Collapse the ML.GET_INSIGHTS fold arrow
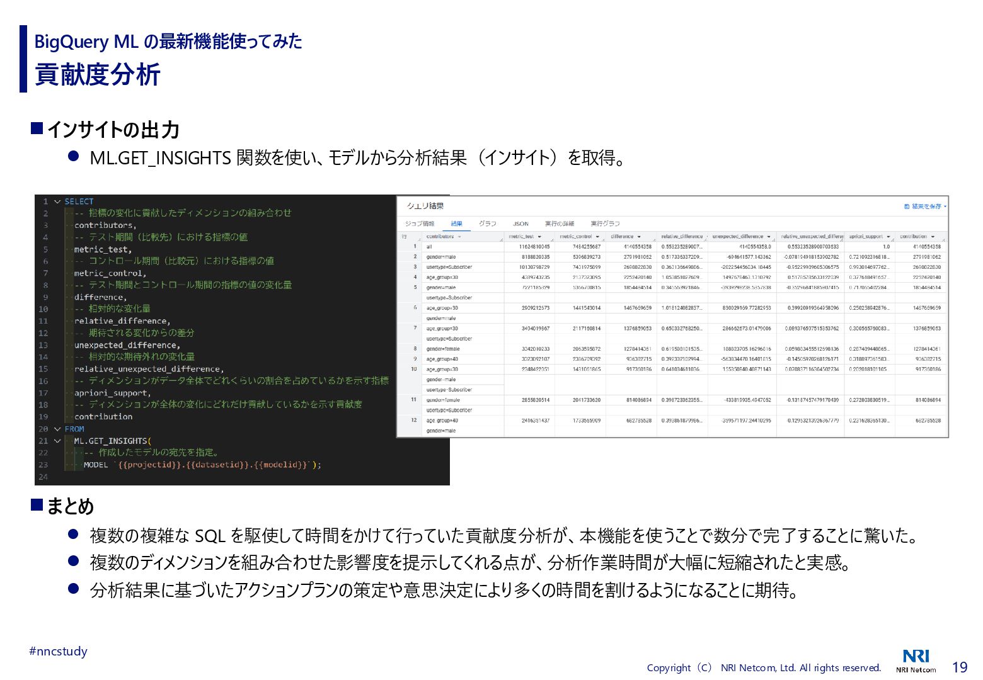The image size is (983, 680). tap(57, 441)
